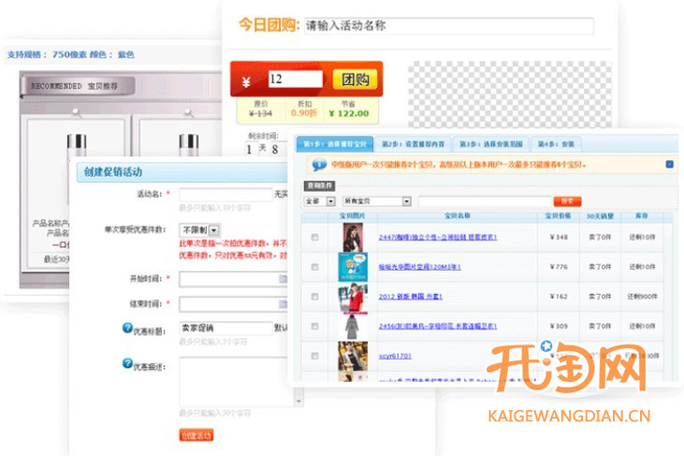Click the ¥776 price cell
The height and width of the screenshot is (456, 684).
(559, 267)
